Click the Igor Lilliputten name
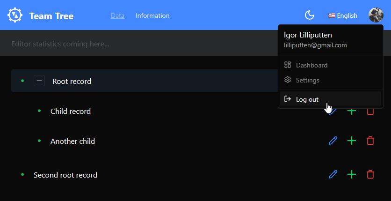This screenshot has width=391, height=201. (308, 35)
